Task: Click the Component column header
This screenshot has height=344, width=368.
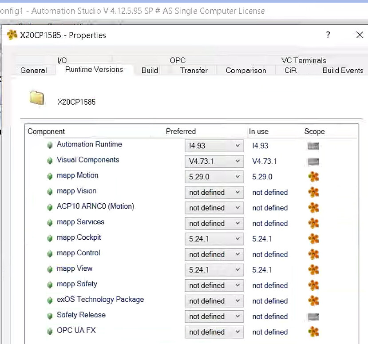Action: coord(46,131)
